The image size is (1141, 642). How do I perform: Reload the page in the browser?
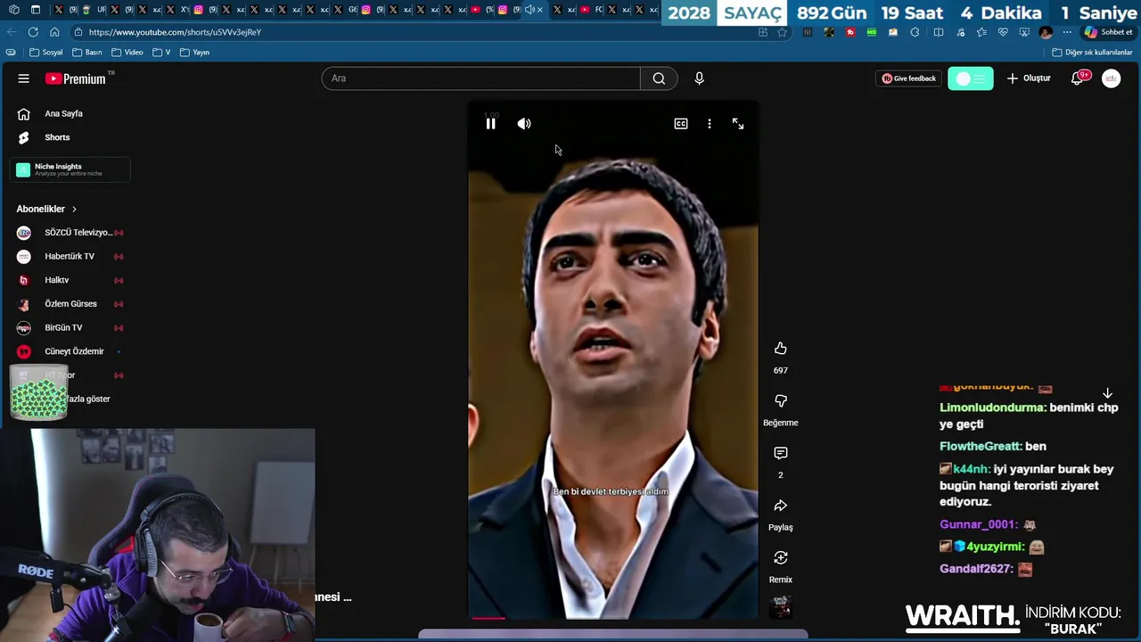click(33, 32)
